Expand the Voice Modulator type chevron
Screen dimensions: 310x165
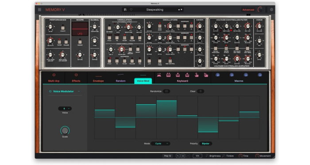[x=79, y=91]
